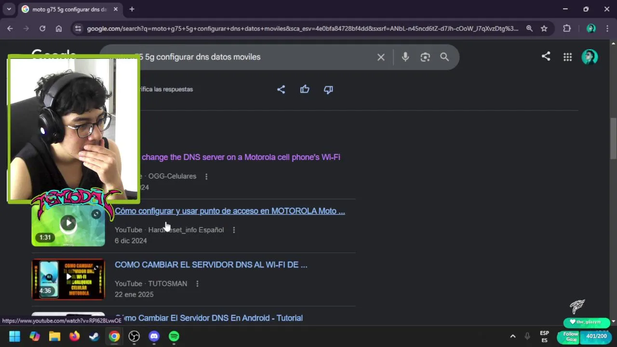This screenshot has width=617, height=347.
Task: Go back to the previous page
Action: click(x=10, y=28)
